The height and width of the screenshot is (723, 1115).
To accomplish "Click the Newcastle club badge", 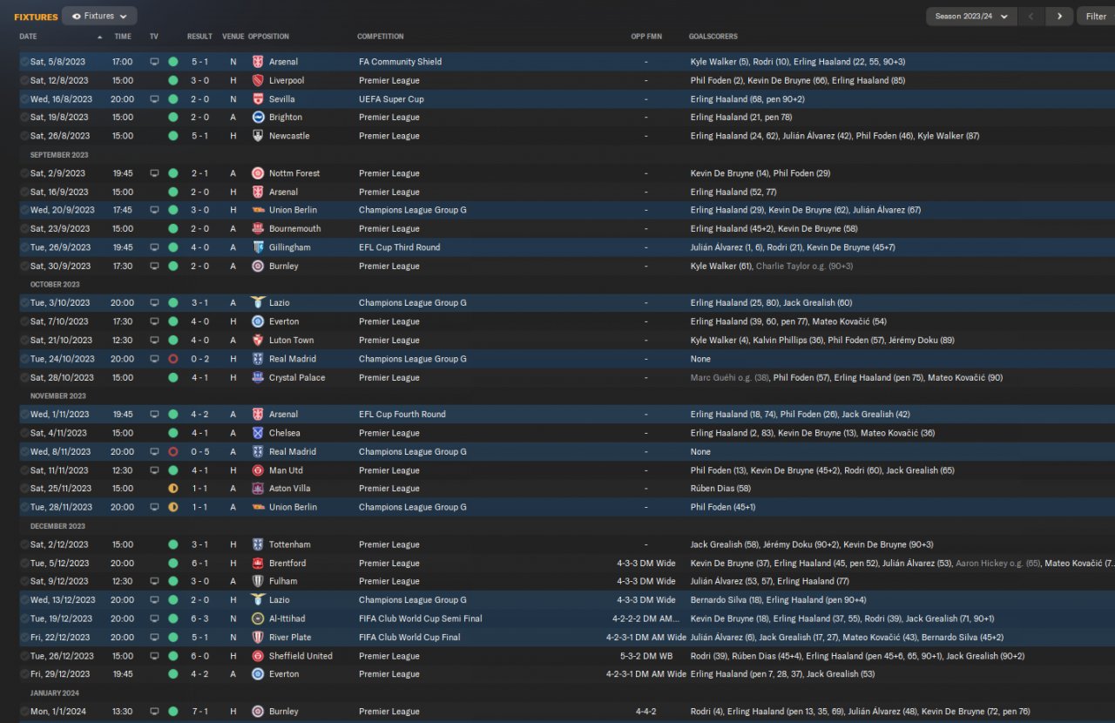I will [x=258, y=136].
